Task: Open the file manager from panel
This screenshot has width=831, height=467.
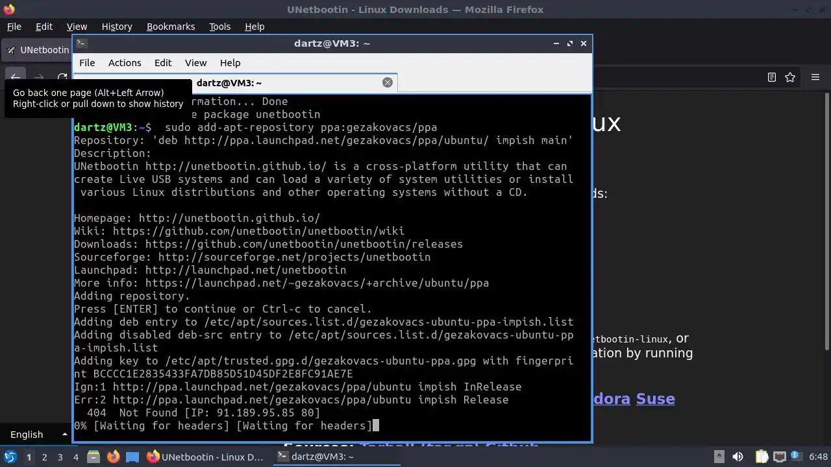Action: click(x=93, y=457)
